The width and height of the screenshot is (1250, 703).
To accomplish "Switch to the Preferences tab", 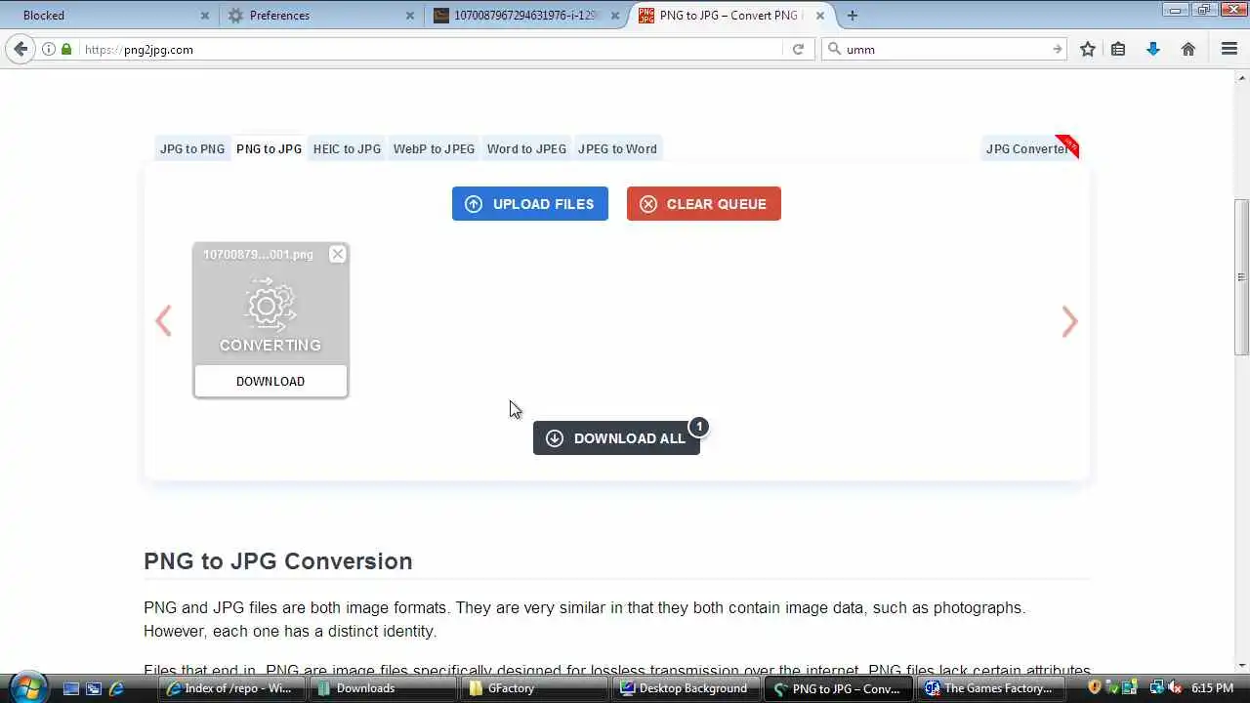I will point(320,15).
